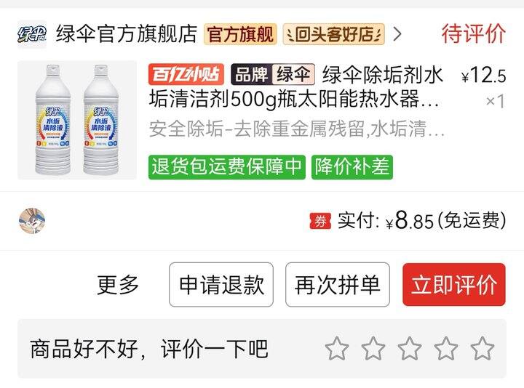Tap the 百亿补贴 tag
The image size is (524, 388).
[x=186, y=74]
